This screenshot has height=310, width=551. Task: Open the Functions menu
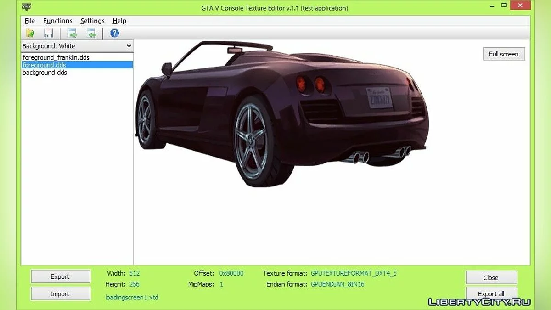(x=57, y=21)
